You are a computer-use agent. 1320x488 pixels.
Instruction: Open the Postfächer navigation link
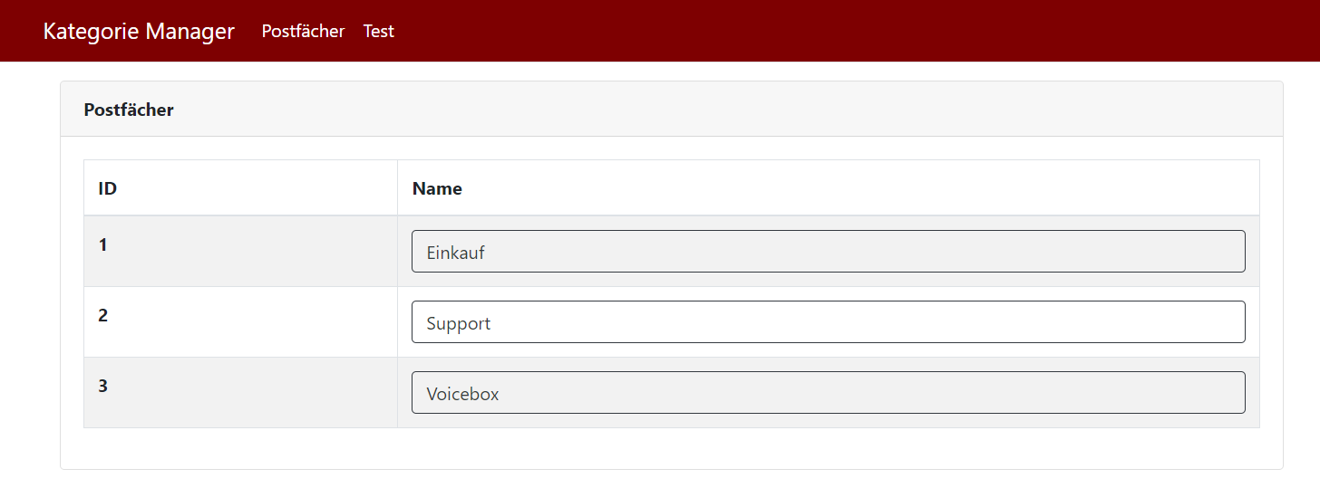coord(303,31)
